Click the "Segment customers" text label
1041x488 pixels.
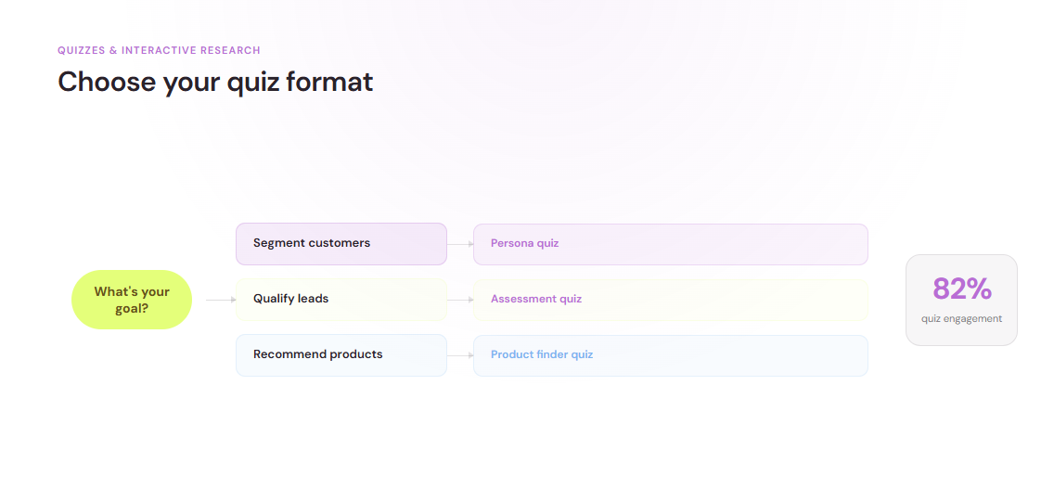[312, 243]
